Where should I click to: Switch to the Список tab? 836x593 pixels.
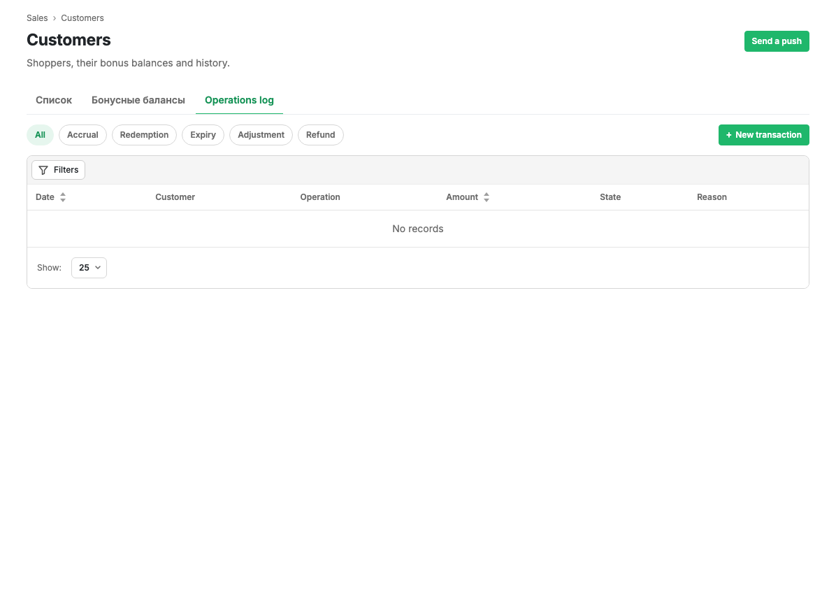point(54,100)
